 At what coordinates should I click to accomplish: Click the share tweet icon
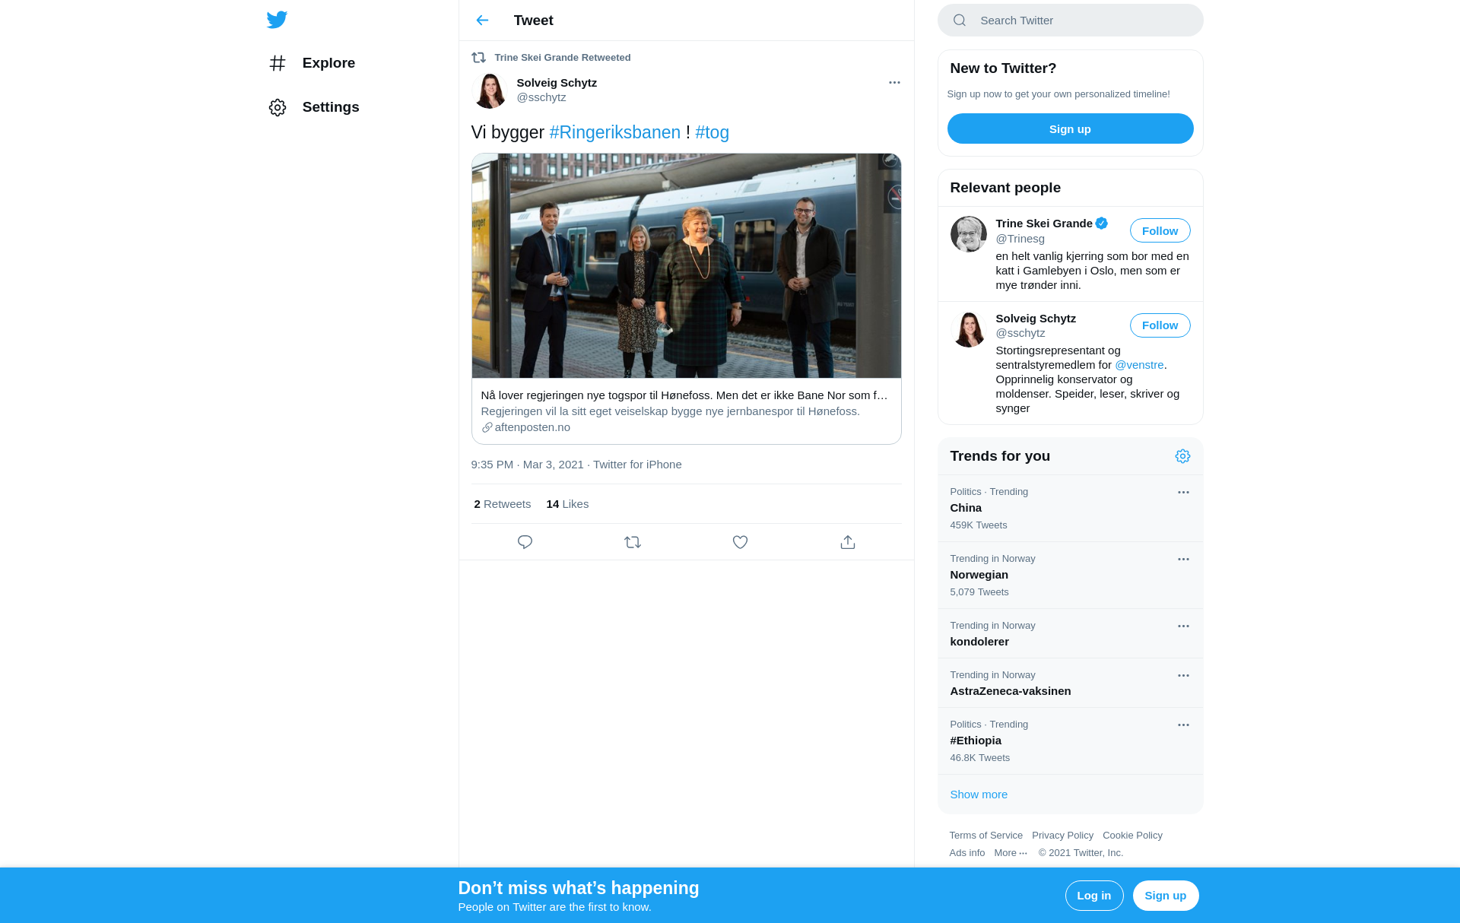[848, 542]
